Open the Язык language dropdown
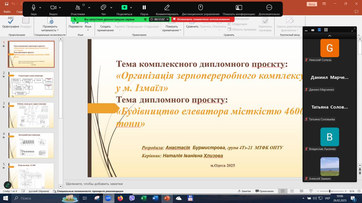The image size is (362, 203). pos(88,26)
